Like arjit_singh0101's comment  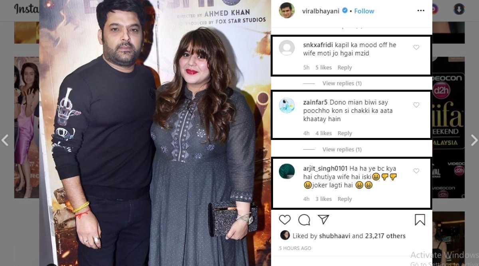click(x=416, y=171)
